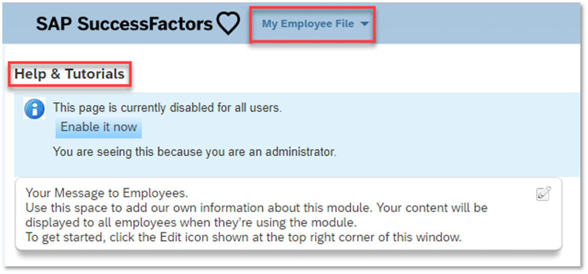
Task: Expand the My Employee File arrow
Action: point(364,24)
